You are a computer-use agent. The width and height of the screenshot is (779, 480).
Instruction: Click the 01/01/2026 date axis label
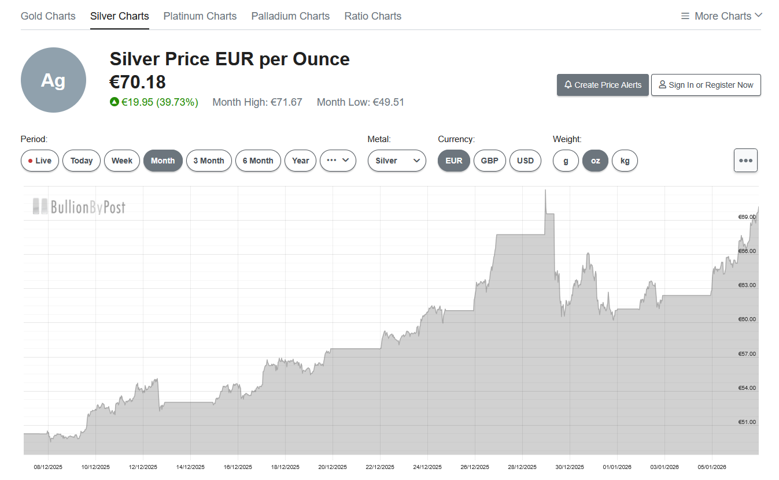point(617,467)
